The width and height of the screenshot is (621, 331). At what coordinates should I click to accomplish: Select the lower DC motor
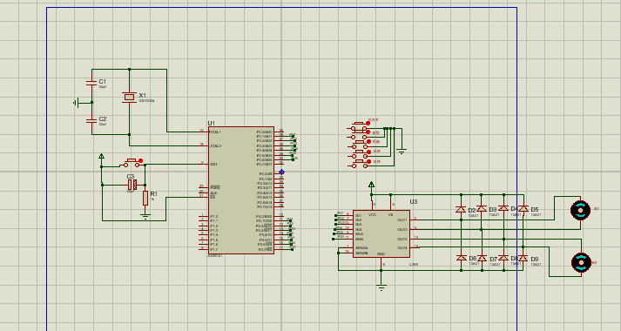pyautogui.click(x=581, y=262)
